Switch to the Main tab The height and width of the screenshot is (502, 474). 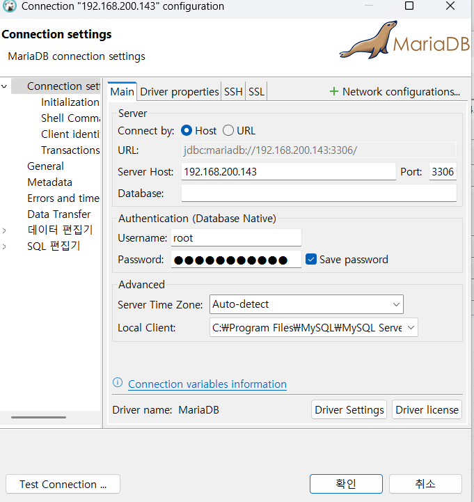pyautogui.click(x=123, y=92)
